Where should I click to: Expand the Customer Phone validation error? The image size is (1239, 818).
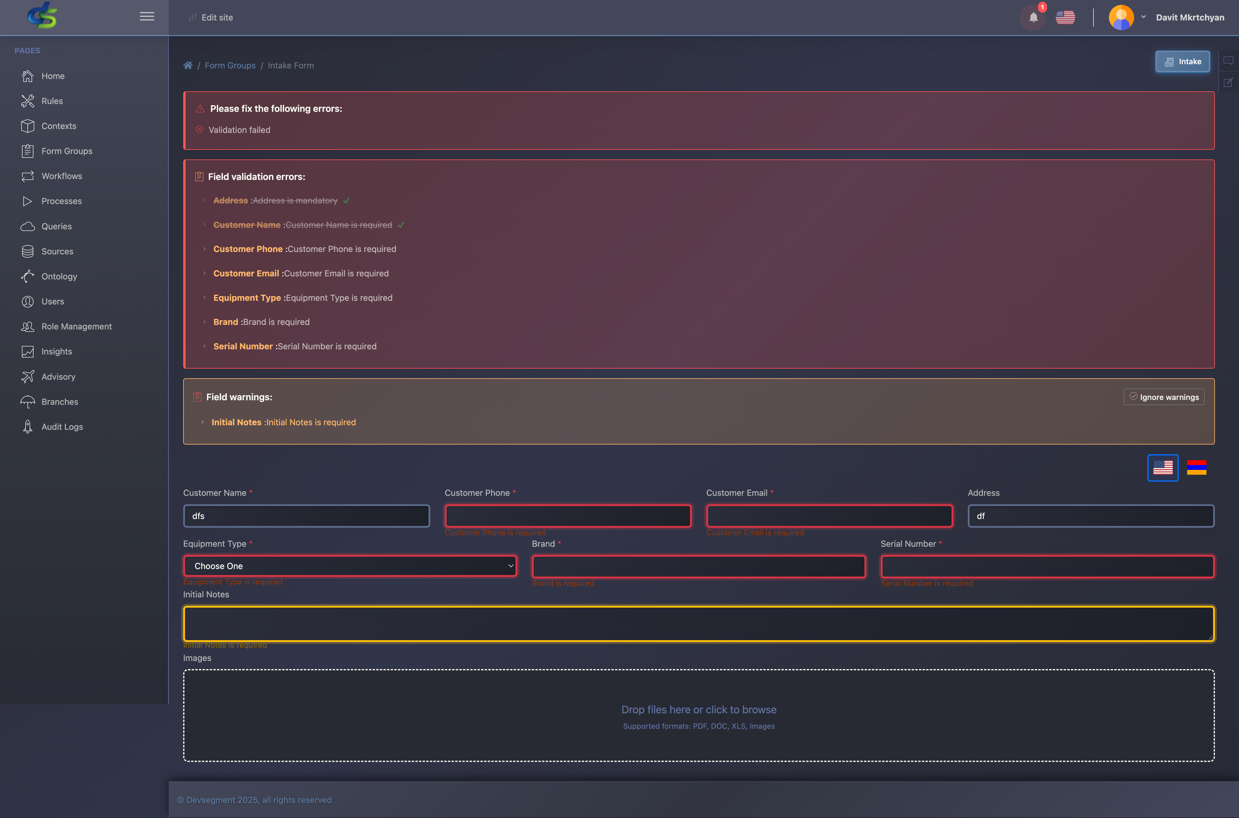(x=205, y=249)
